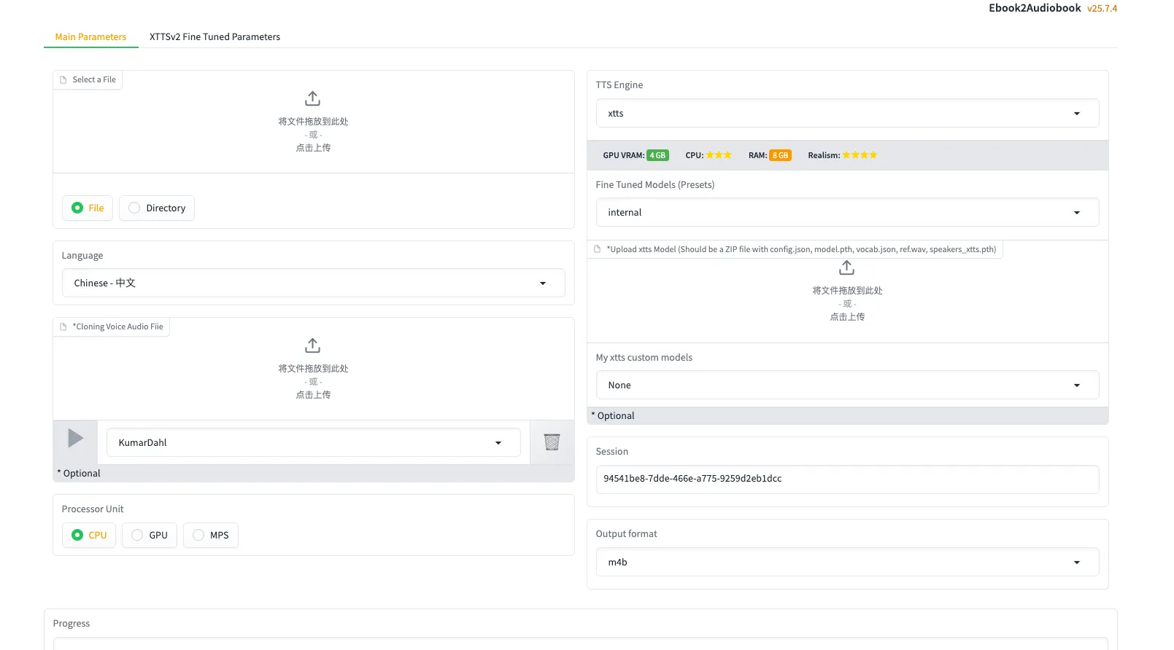The image size is (1174, 650).
Task: Click file icon beside Upload xtts Model label
Action: click(x=598, y=249)
